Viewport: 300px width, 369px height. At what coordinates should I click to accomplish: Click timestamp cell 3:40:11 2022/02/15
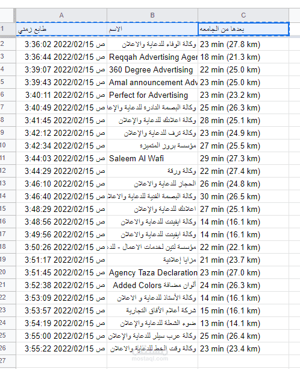coord(61,95)
